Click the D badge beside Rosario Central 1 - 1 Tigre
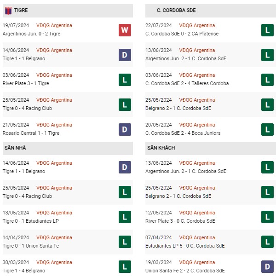Image resolution: width=276 pixels, height=277 pixels. (x=125, y=129)
